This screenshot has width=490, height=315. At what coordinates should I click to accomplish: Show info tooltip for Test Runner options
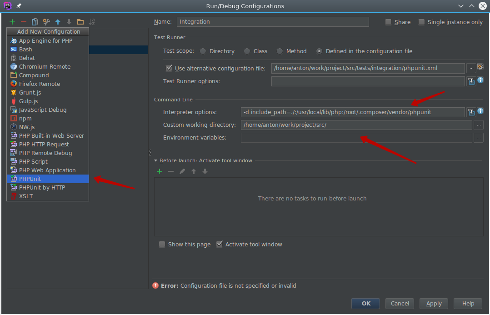click(x=480, y=80)
